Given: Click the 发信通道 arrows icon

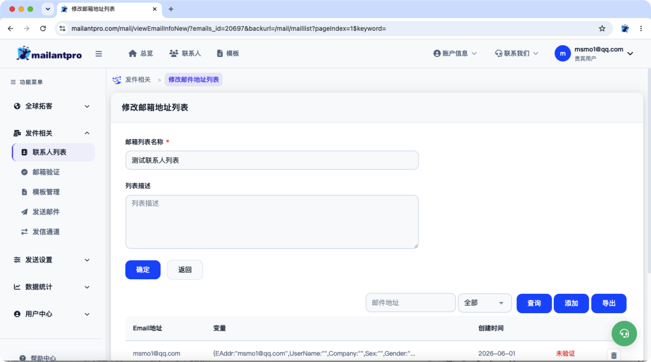Looking at the screenshot, I should coord(24,232).
